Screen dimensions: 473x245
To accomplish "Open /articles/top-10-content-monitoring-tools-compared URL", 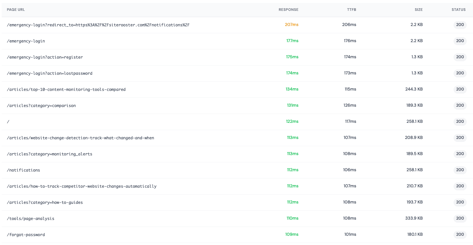I will (x=66, y=90).
